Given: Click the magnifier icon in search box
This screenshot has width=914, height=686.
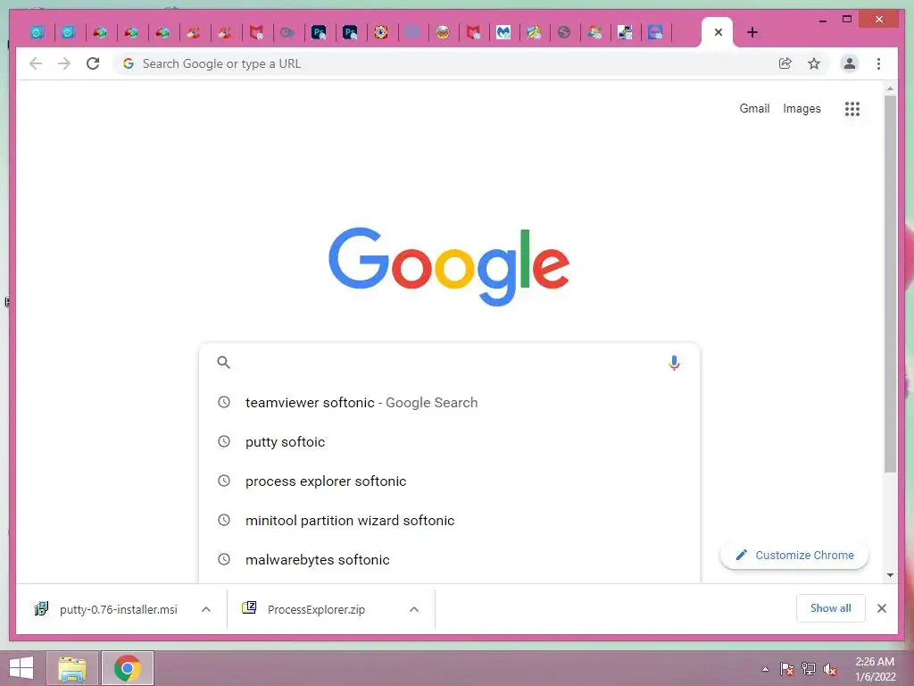Looking at the screenshot, I should 223,363.
